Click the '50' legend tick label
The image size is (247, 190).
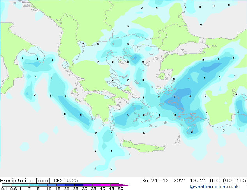pyautogui.click(x=120, y=188)
